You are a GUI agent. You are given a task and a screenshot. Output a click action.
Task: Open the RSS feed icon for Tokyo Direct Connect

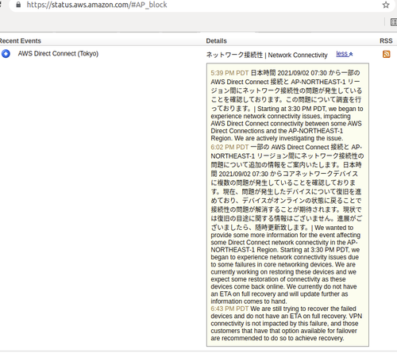pos(387,54)
